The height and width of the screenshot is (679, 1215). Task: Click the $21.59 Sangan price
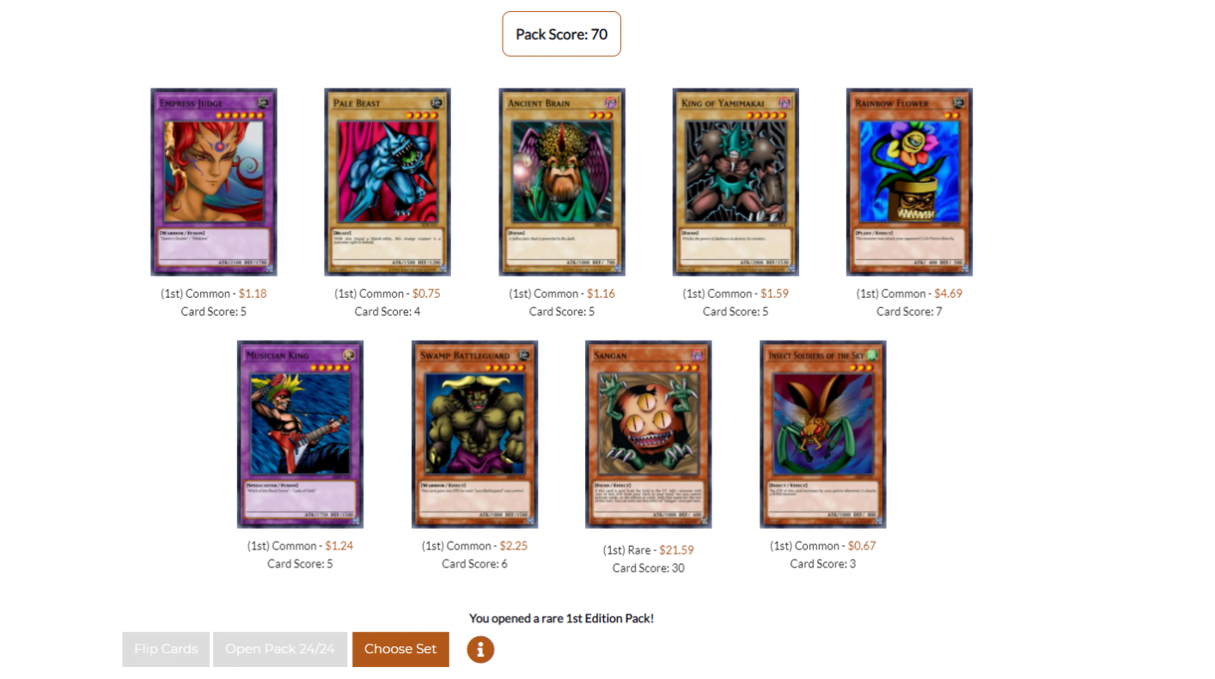pyautogui.click(x=676, y=550)
